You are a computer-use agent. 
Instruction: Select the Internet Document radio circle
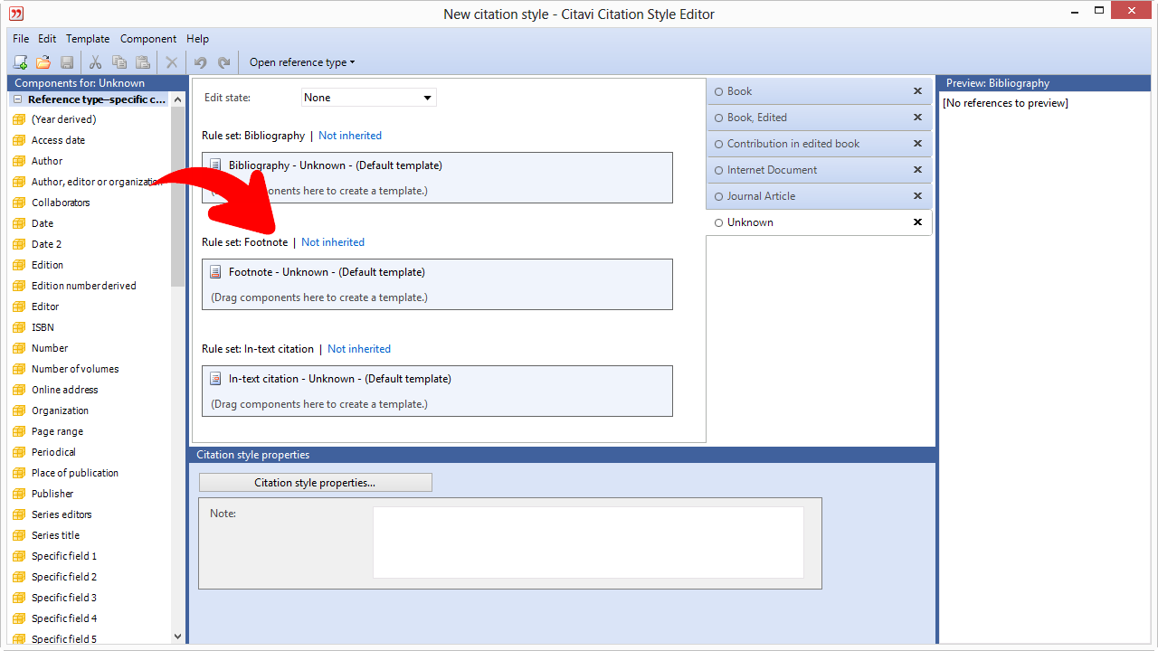pos(719,170)
